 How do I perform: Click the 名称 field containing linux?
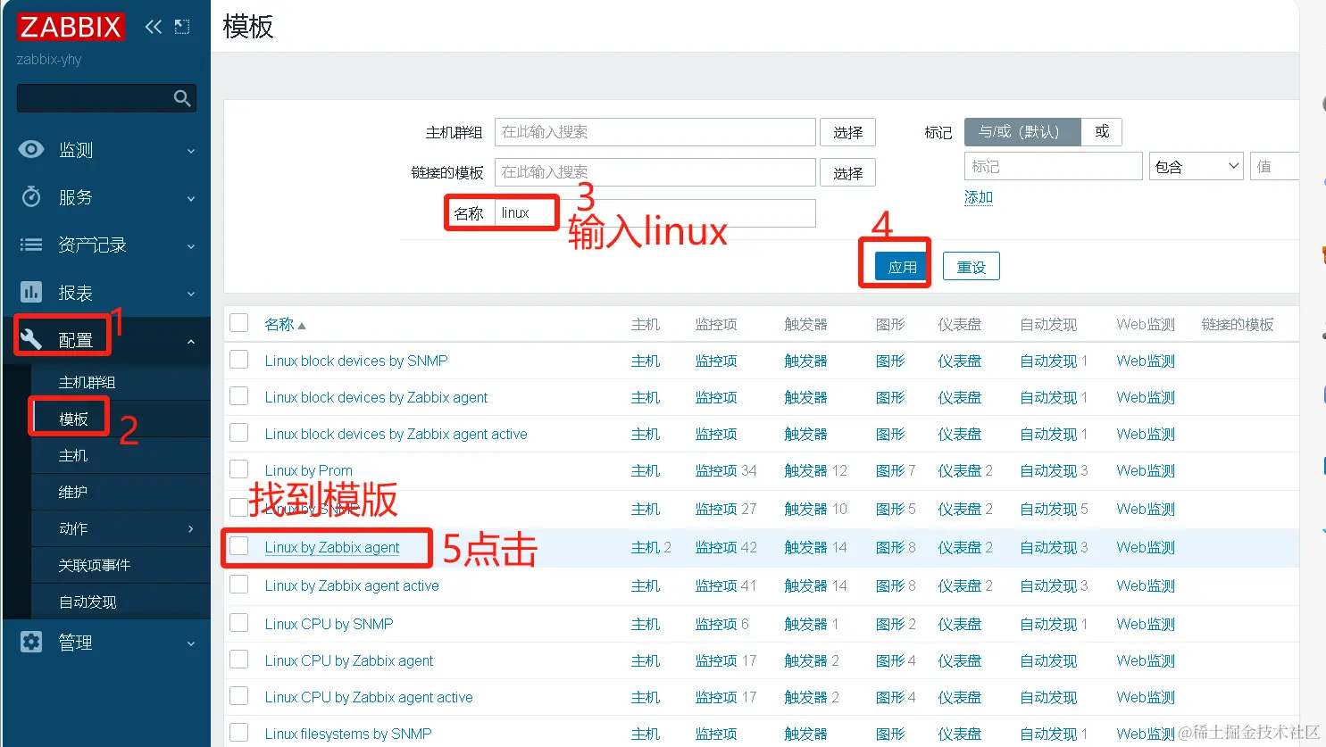click(x=655, y=212)
